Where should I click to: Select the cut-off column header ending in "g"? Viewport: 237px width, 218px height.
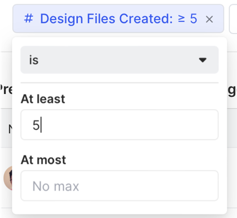click(x=232, y=90)
